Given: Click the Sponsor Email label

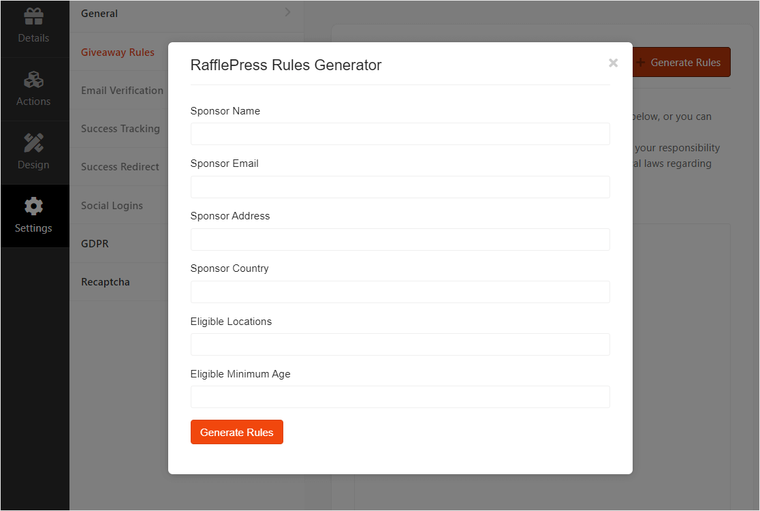Looking at the screenshot, I should tap(225, 164).
